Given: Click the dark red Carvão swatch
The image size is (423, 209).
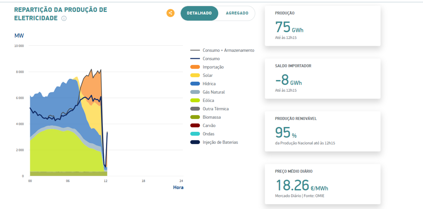Looking at the screenshot, I should (x=195, y=125).
